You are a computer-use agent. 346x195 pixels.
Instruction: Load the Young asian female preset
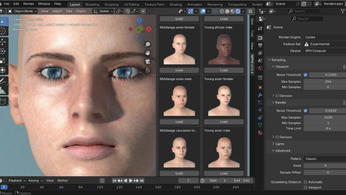pyautogui.click(x=224, y=122)
